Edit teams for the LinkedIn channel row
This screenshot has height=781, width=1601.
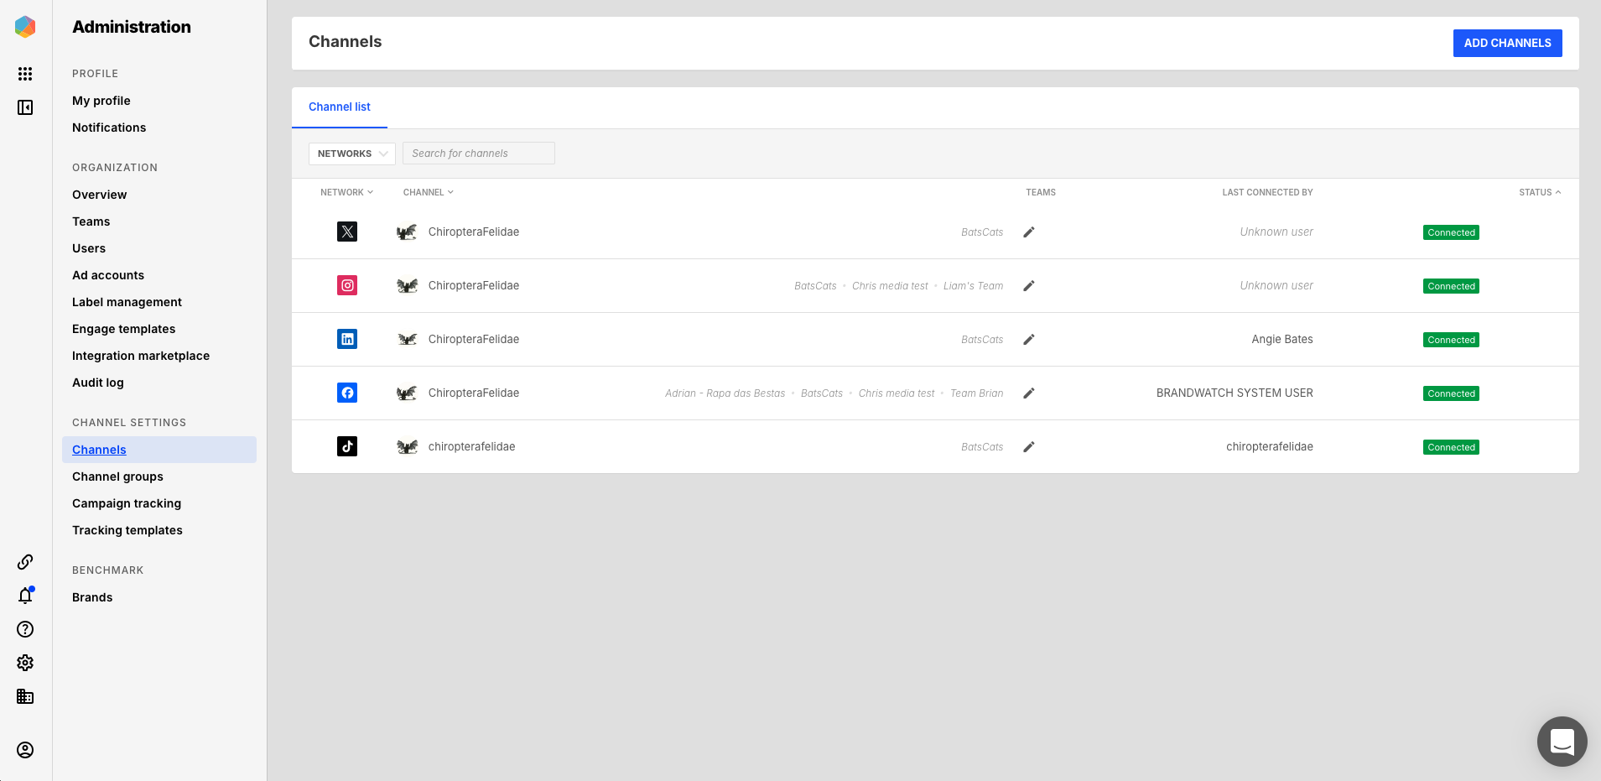1029,340
